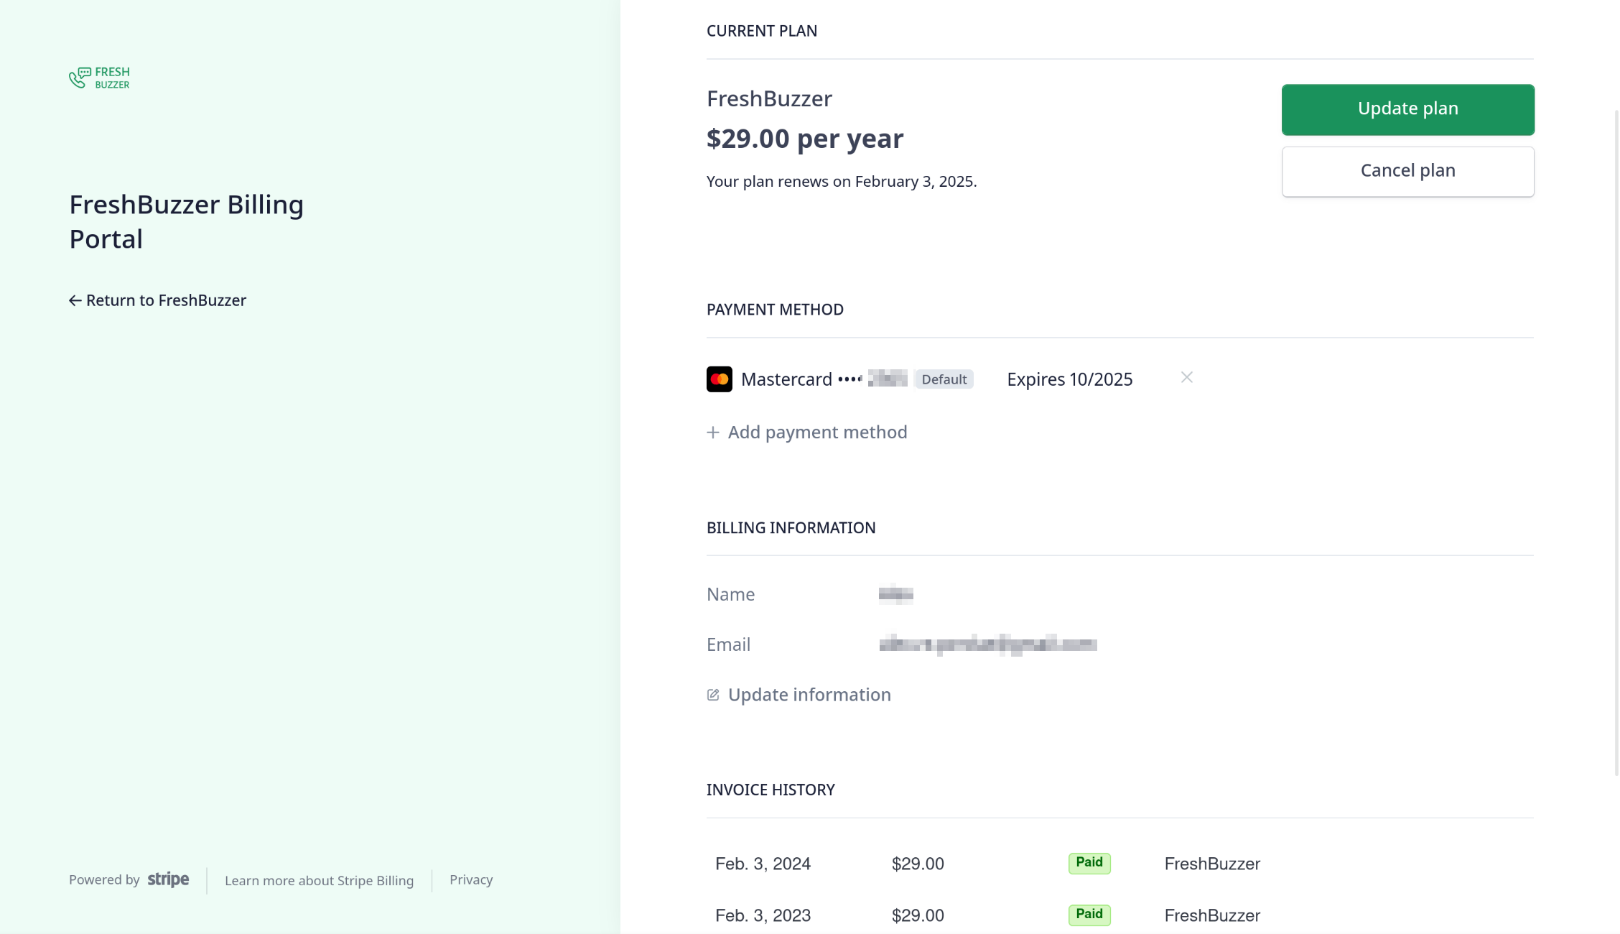Open the Feb. 3, 2024 invoice
This screenshot has width=1620, height=934.
[763, 864]
